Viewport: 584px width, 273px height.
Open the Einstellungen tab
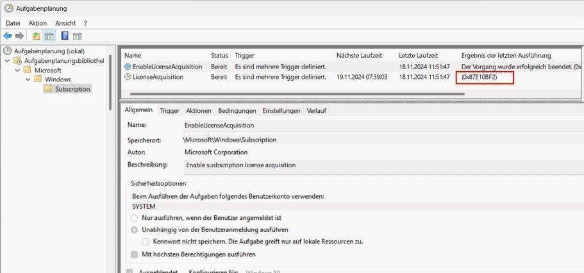point(281,111)
